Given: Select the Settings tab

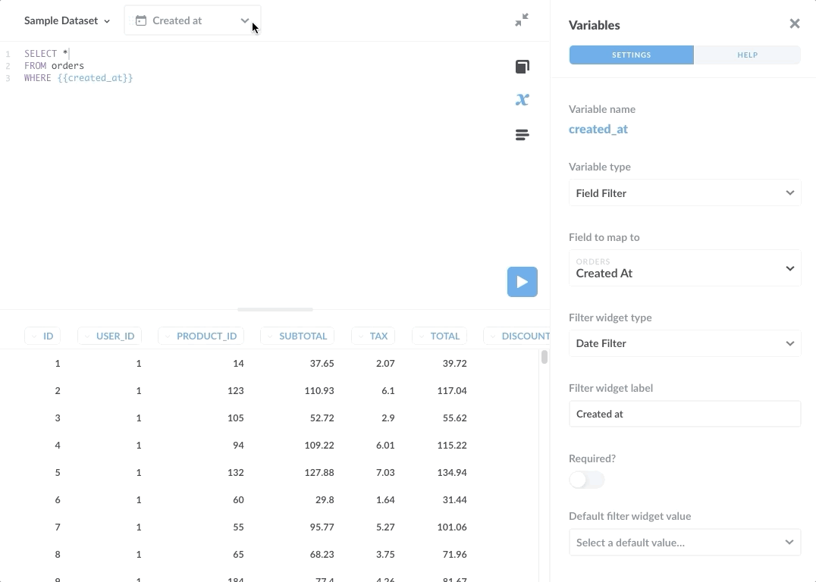Looking at the screenshot, I should pyautogui.click(x=631, y=55).
